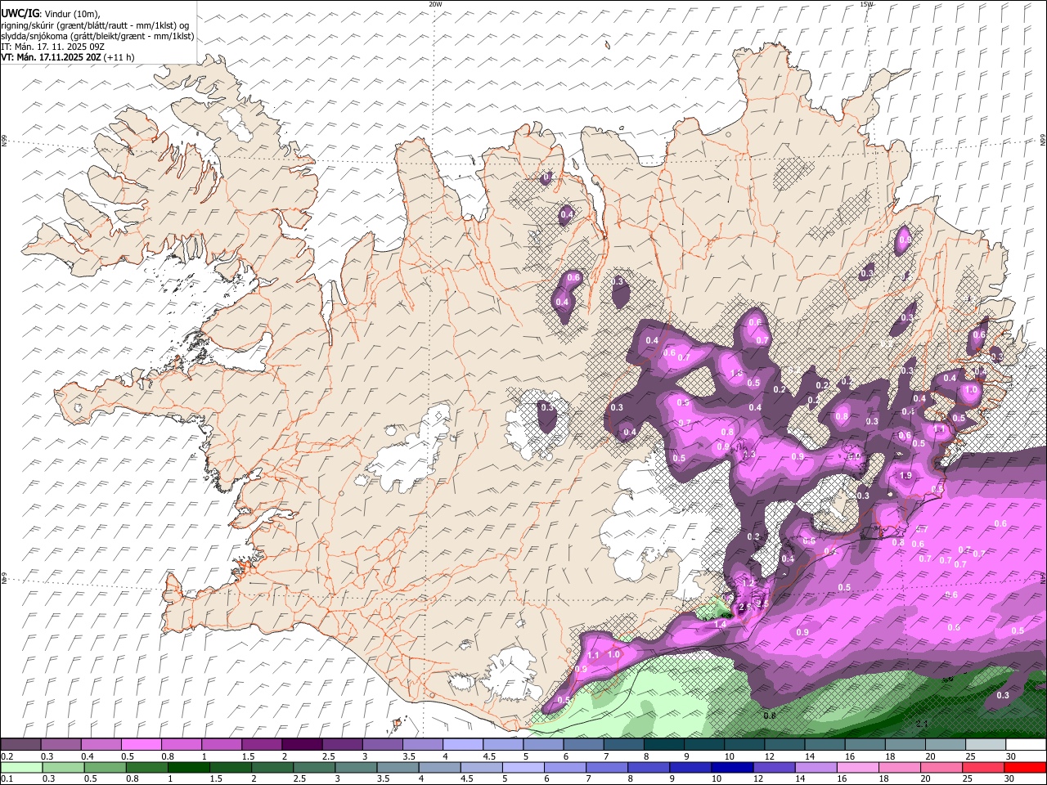Pick the pale green 0.1 swatch in bottom legend row
This screenshot has width=1047, height=785.
(21, 768)
